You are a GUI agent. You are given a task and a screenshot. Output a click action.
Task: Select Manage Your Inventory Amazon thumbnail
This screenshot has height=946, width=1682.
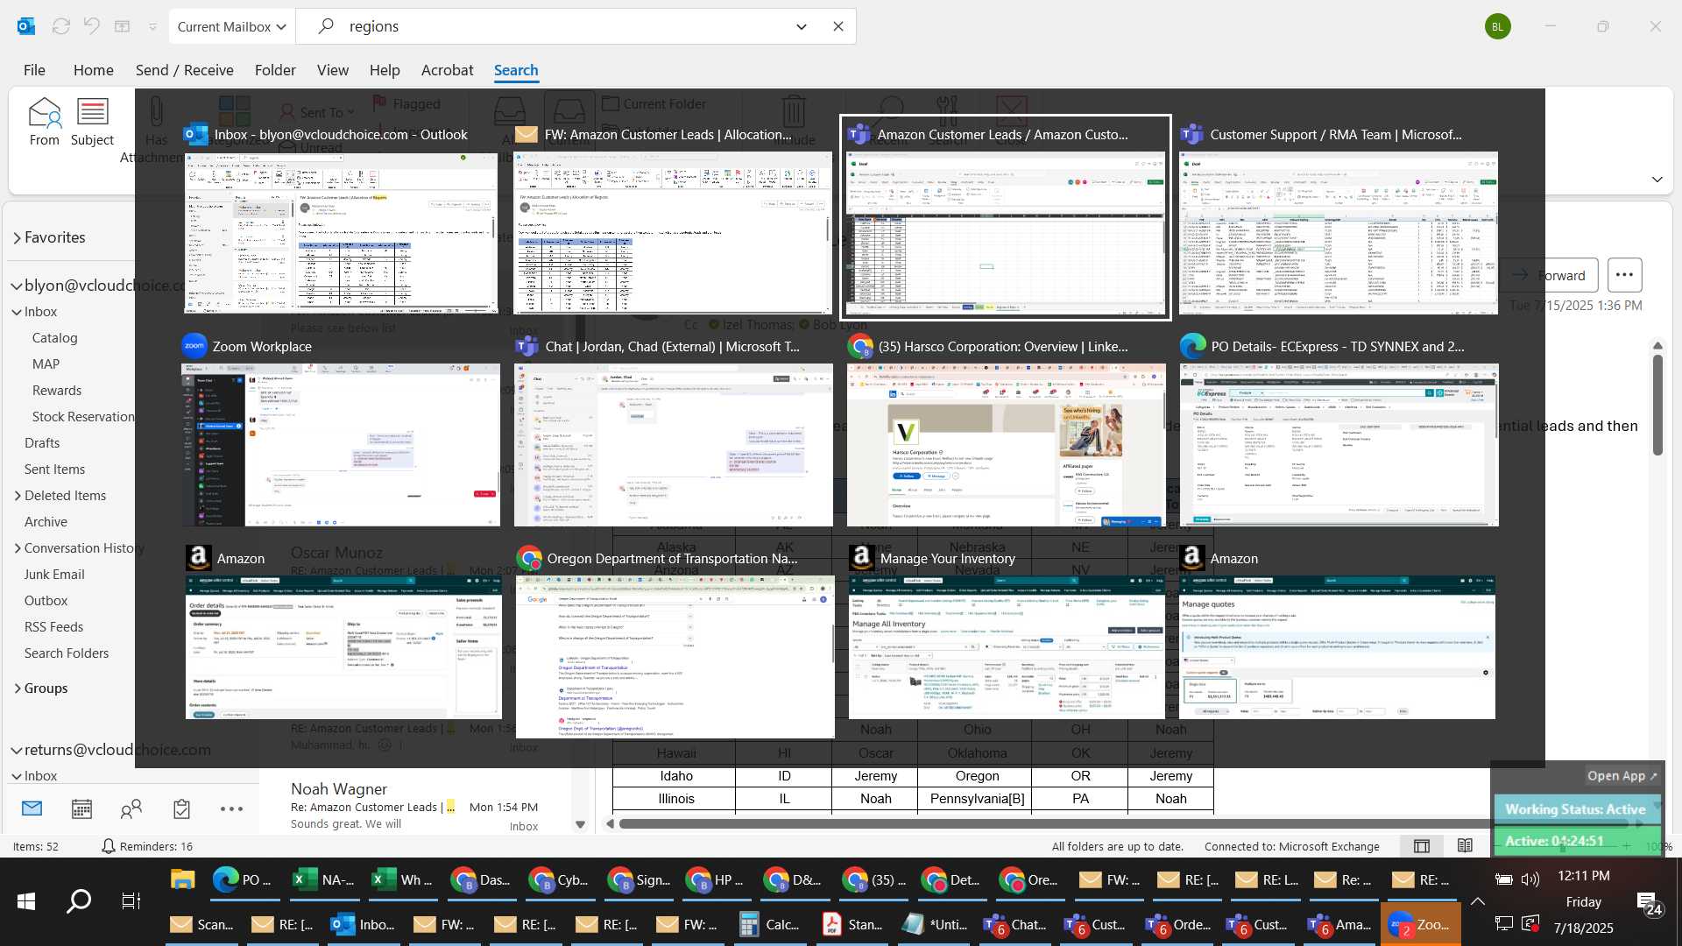[x=1007, y=632]
